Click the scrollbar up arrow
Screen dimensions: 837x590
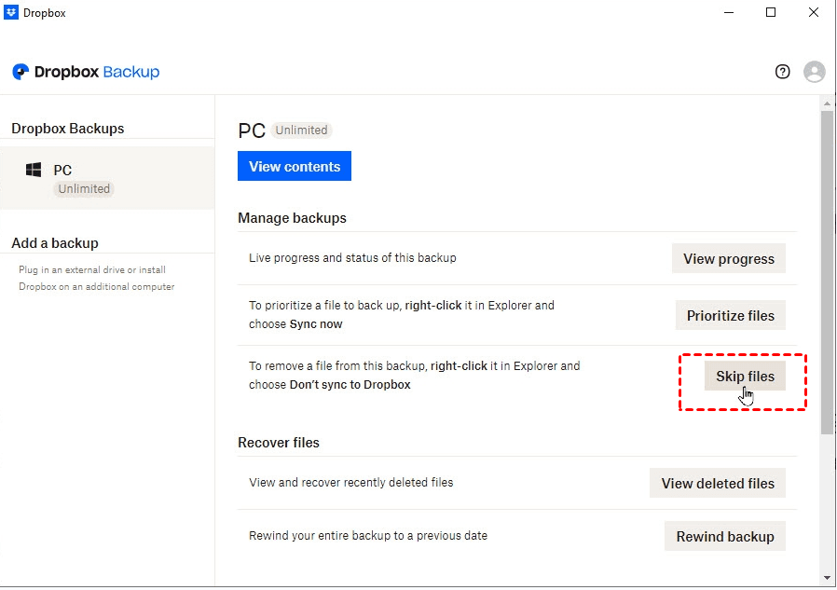click(827, 102)
